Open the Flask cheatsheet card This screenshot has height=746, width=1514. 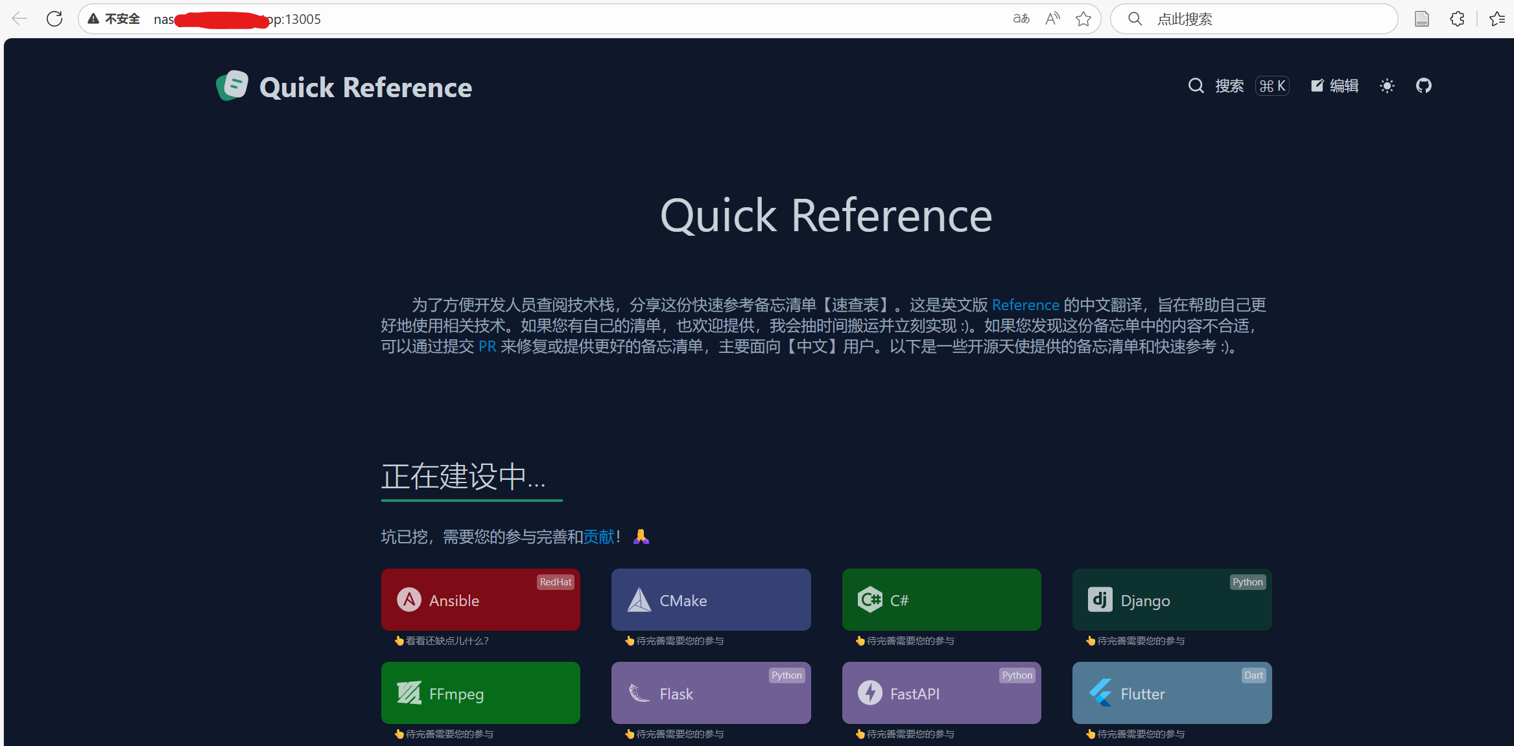coord(711,693)
